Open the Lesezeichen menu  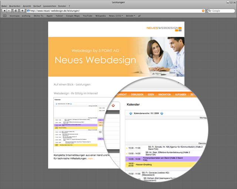click(50, 6)
